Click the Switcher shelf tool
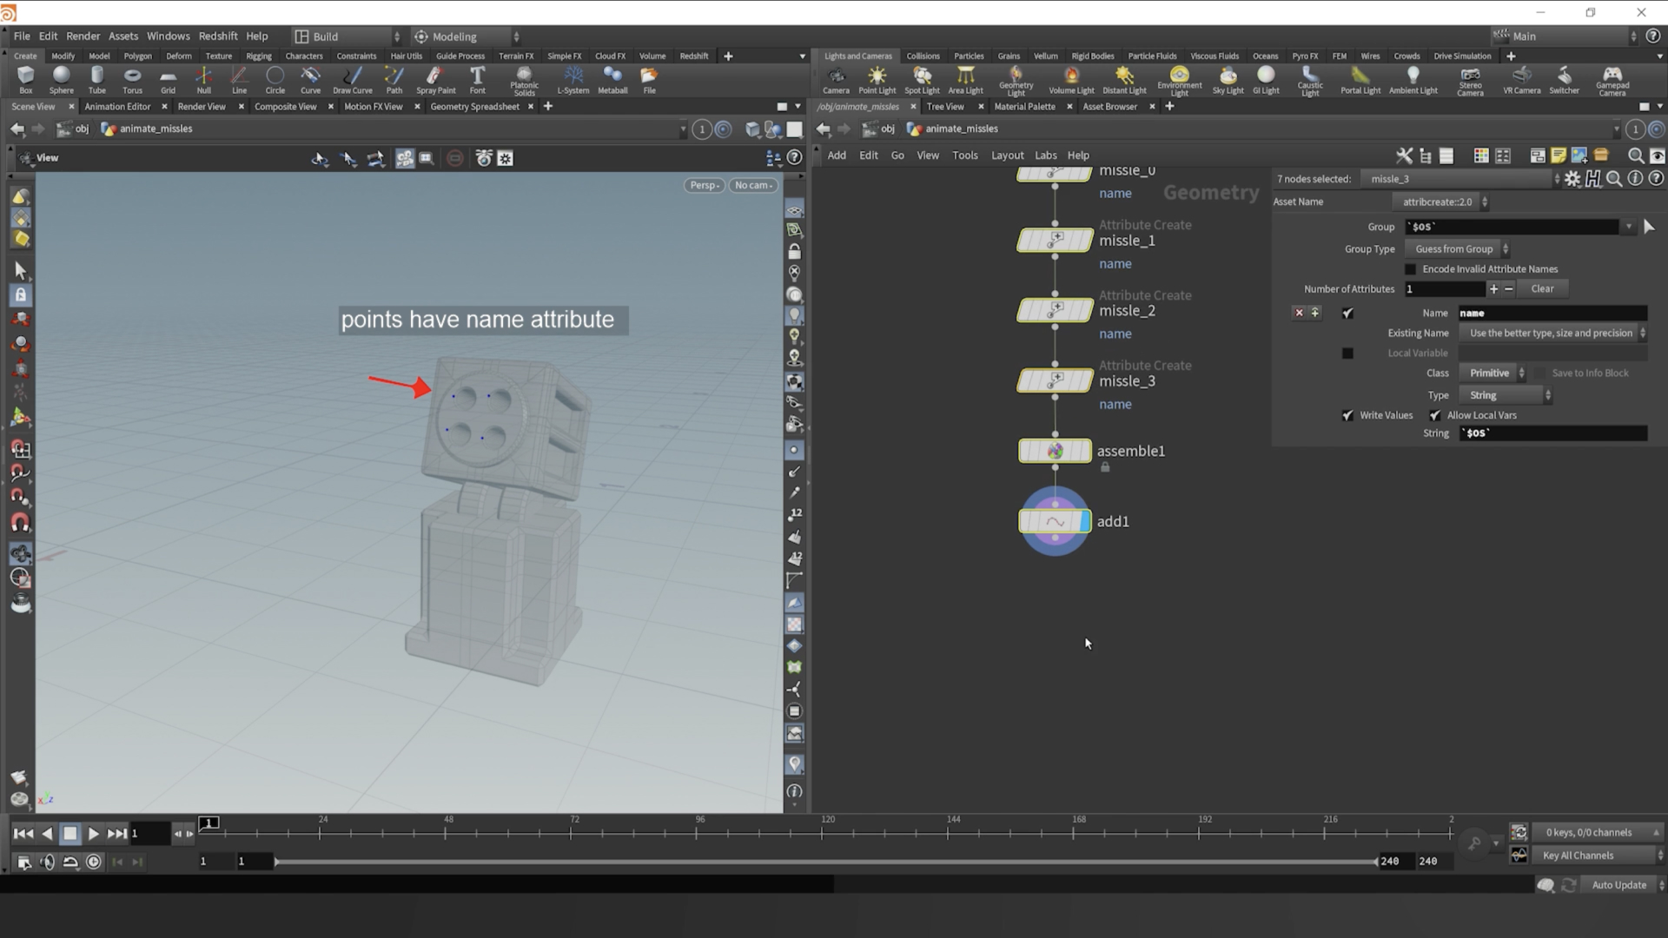 (1564, 80)
